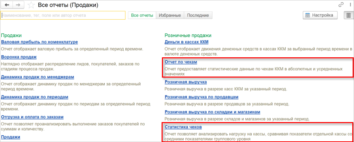Copy the page link with the chain icon
354x142 pixels.
click(341, 5)
